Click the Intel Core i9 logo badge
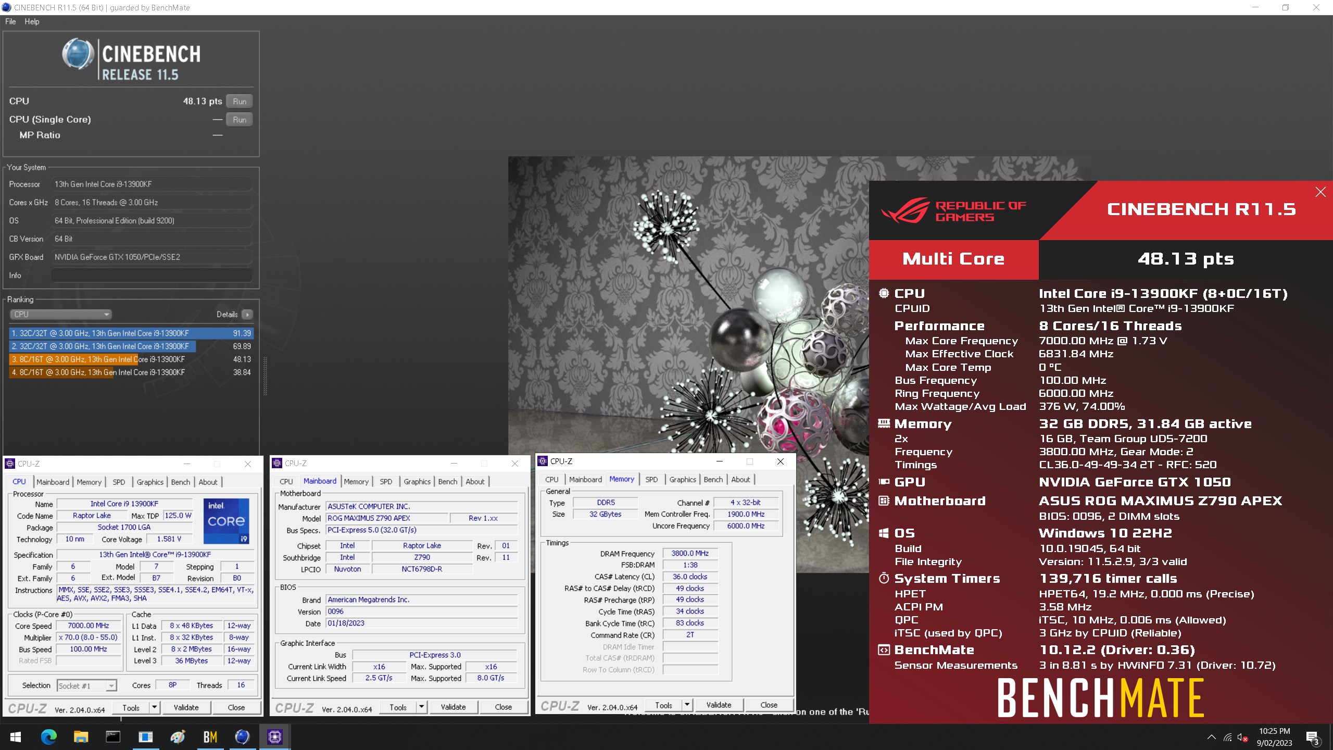Screen dimensions: 1333x750 [x=227, y=521]
